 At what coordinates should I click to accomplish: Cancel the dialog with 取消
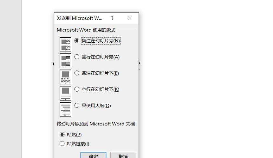(123, 155)
